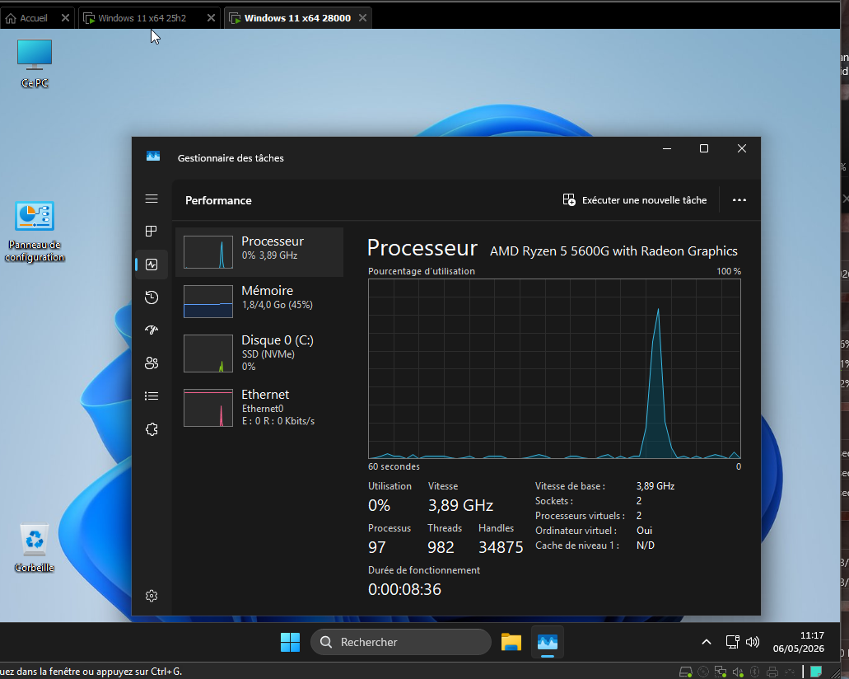849x679 pixels.
Task: Open the Task Manager hamburger navigation menu
Action: 152,199
